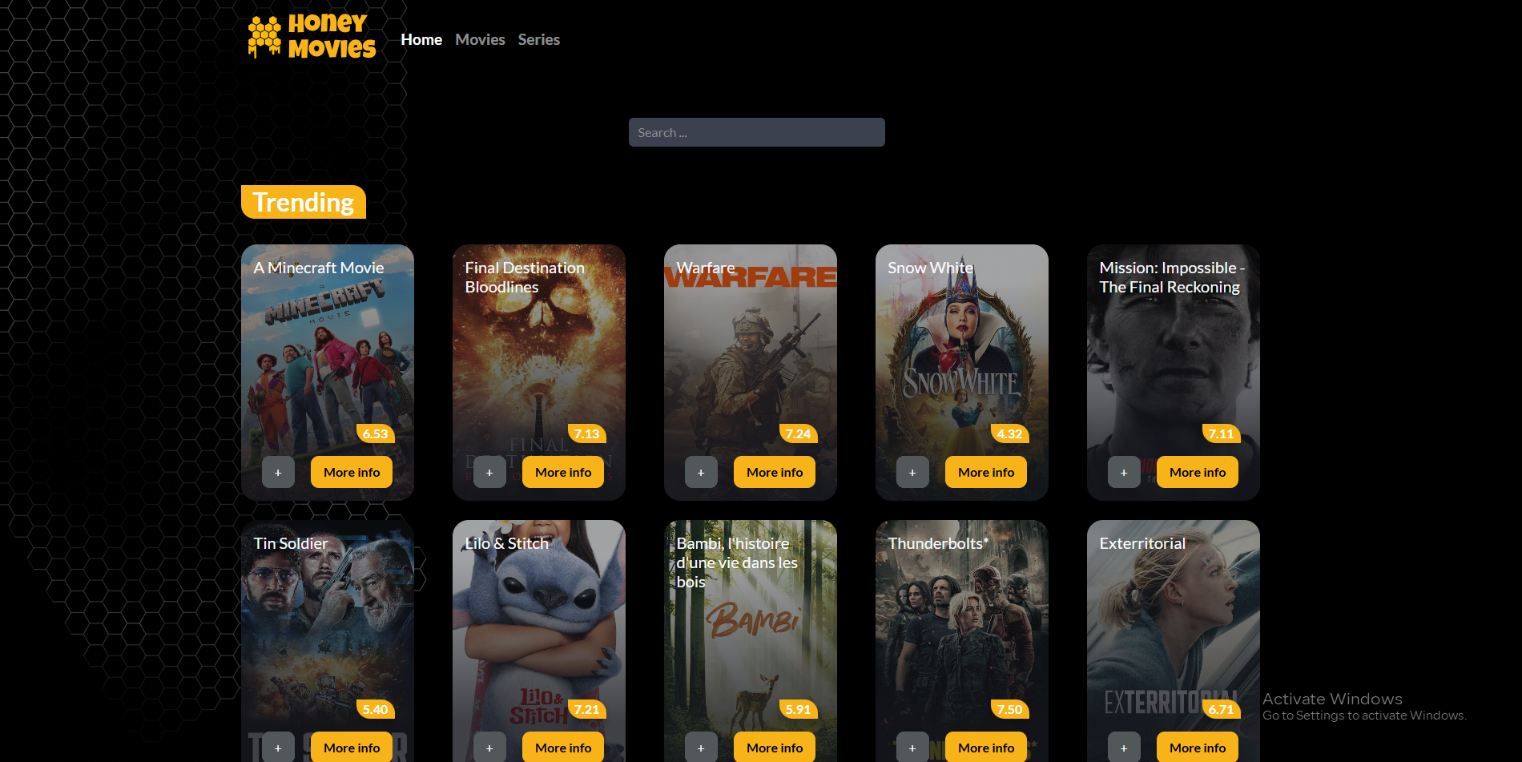Image resolution: width=1522 pixels, height=762 pixels.
Task: Add Exterritorial using its plus button
Action: [1124, 747]
